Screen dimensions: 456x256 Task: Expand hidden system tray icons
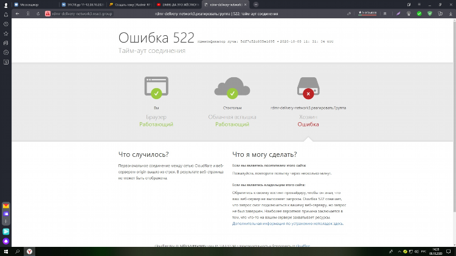(x=399, y=252)
